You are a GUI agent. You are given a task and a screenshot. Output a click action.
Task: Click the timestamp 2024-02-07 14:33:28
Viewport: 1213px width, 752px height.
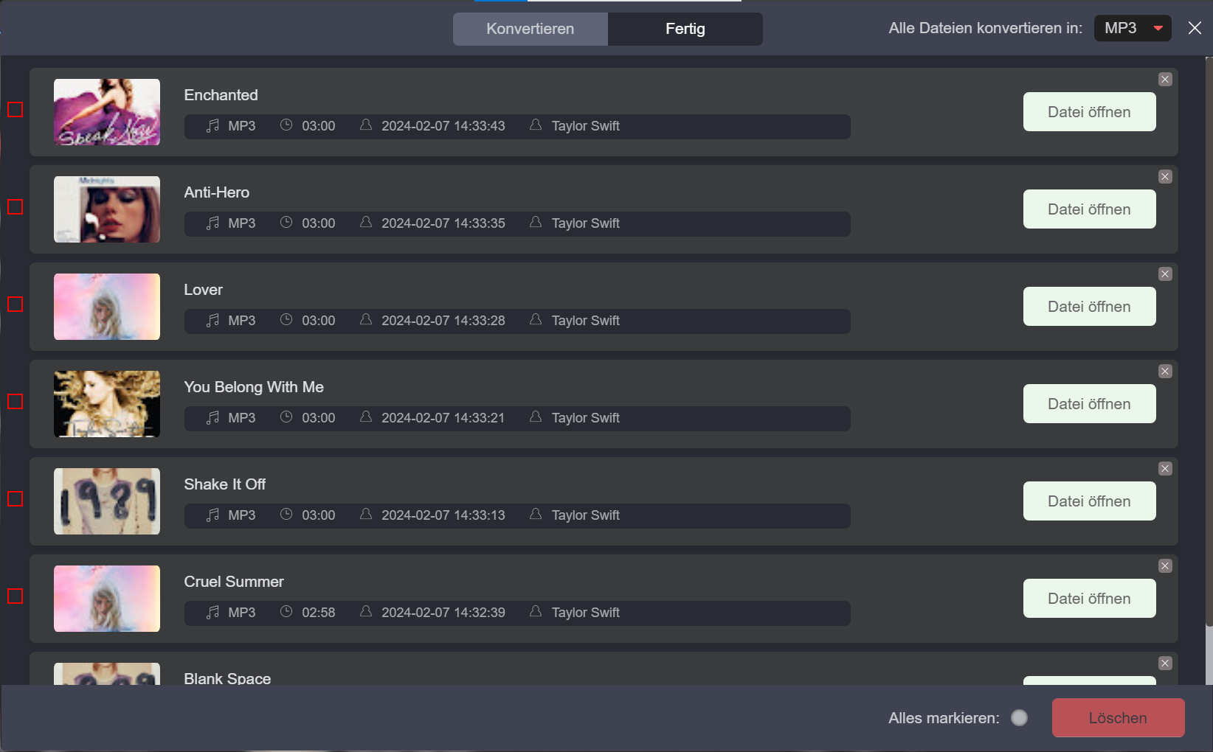tap(443, 321)
